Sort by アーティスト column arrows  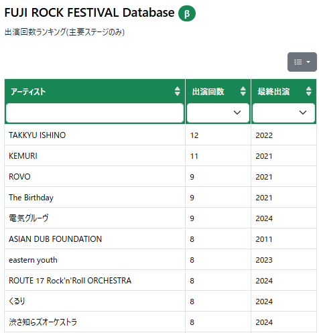[178, 91]
